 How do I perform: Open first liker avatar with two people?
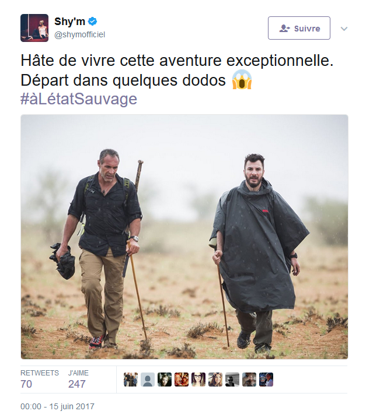click(131, 380)
